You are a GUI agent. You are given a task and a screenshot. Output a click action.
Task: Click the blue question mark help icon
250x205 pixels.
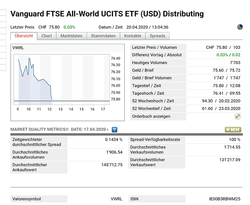114,130
